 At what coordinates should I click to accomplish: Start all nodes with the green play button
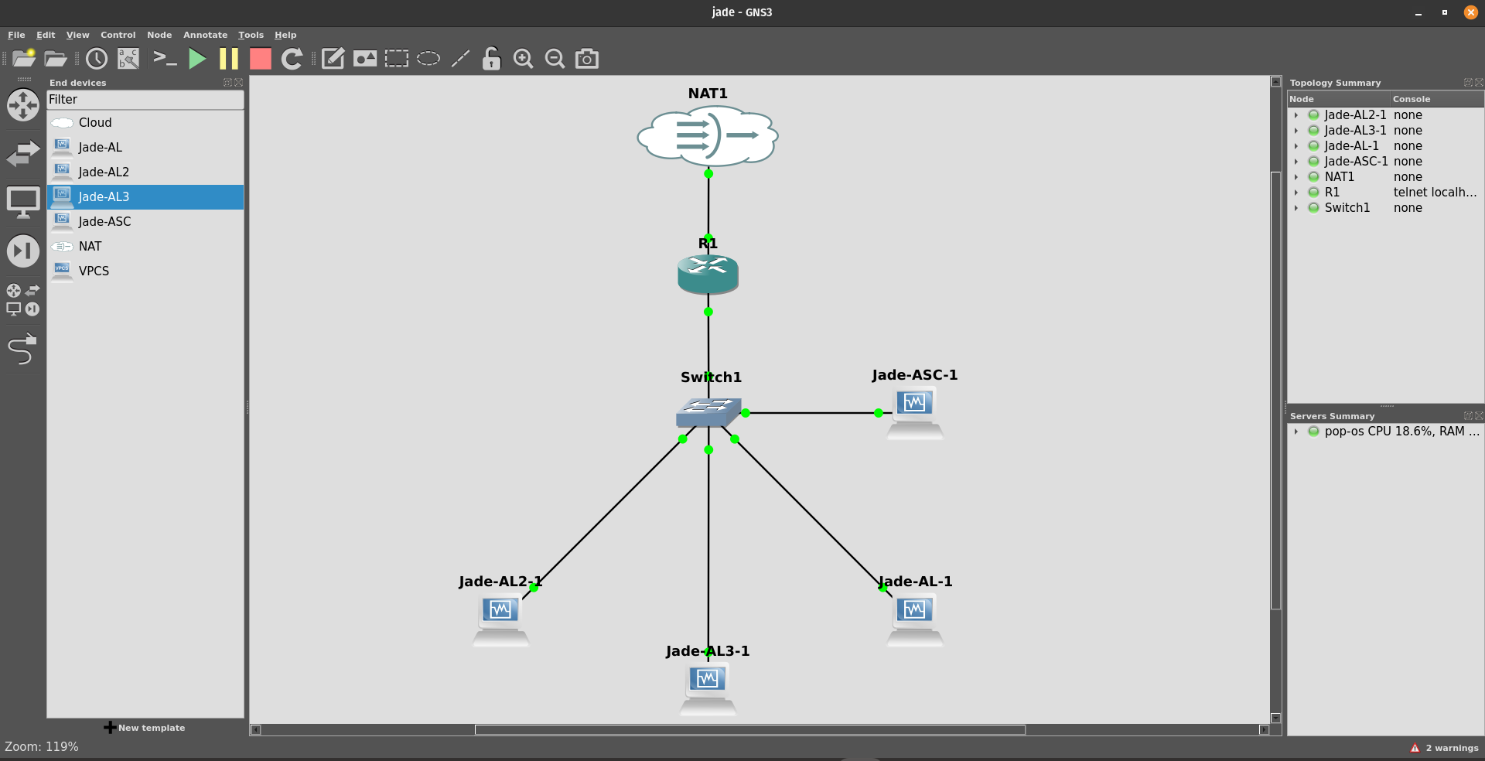point(197,59)
